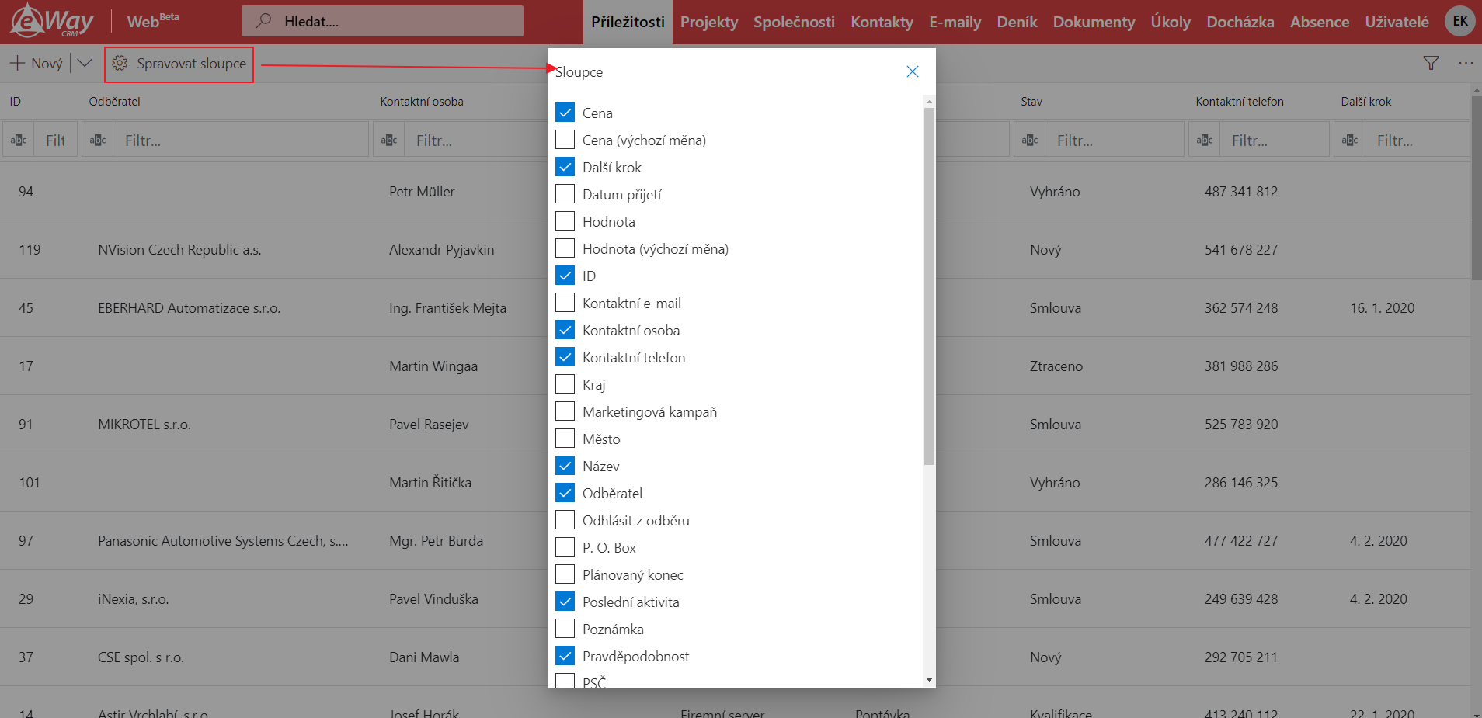Uncheck the Odběratel checkbox
The height and width of the screenshot is (718, 1482).
565,493
